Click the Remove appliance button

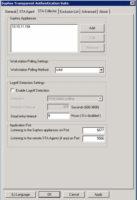coord(92,48)
